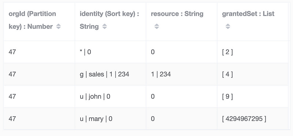This screenshot has width=293, height=136.
Task: Select the "g | sales | 1 | 234" cell
Action: [104, 74]
